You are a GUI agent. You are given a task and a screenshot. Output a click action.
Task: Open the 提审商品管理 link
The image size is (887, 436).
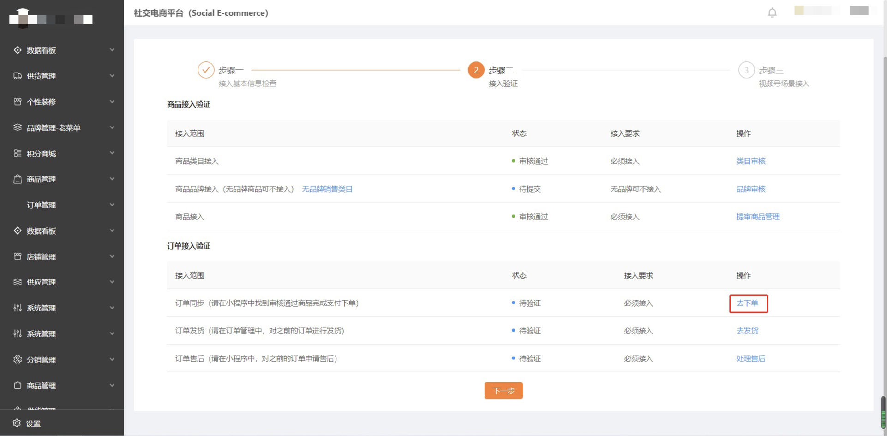[758, 217]
